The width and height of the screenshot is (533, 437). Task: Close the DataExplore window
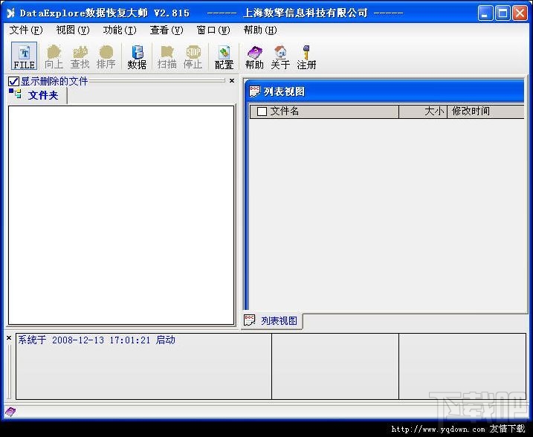[520, 13]
